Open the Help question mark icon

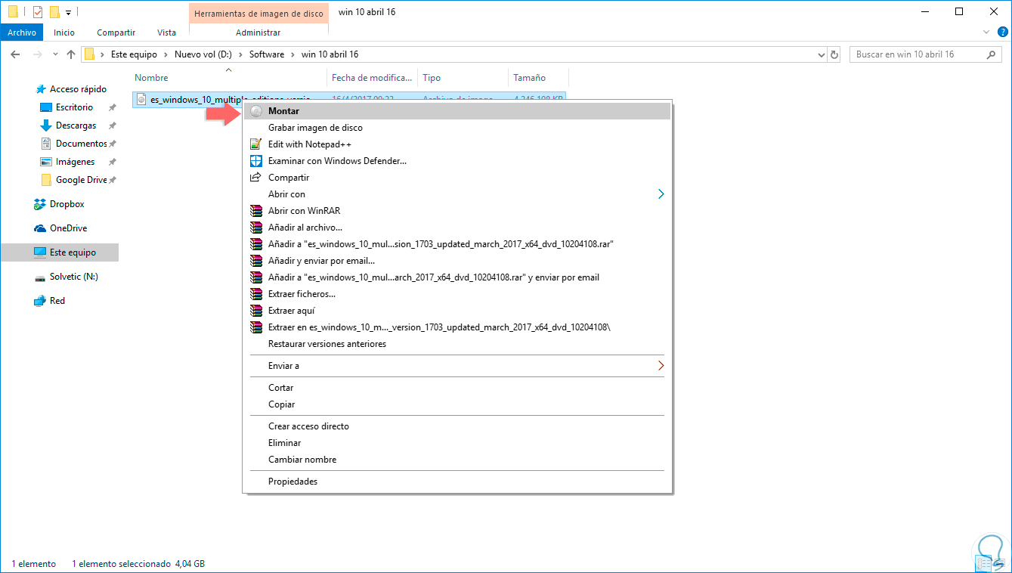(x=1001, y=32)
